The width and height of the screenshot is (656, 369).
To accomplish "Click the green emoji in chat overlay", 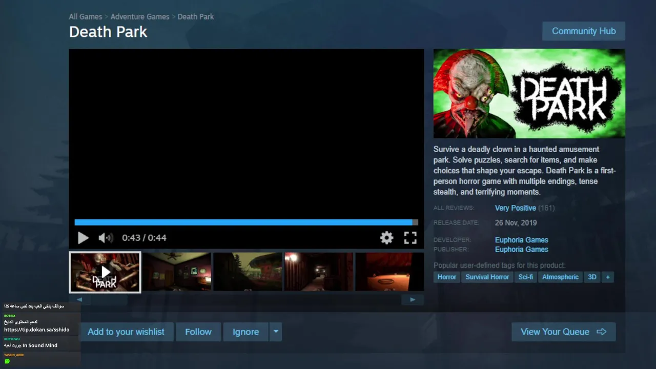I will tap(7, 361).
